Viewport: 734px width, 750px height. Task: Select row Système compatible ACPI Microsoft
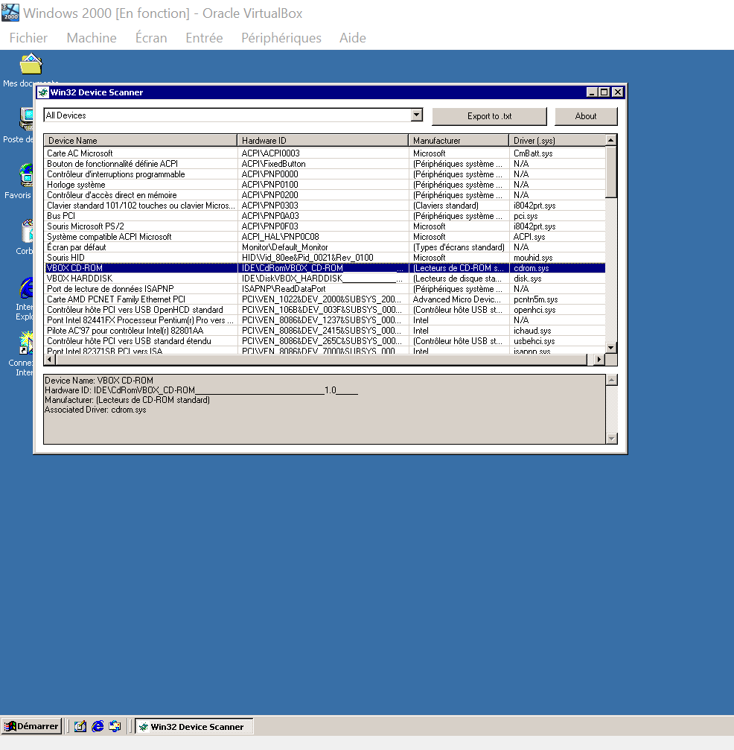325,237
